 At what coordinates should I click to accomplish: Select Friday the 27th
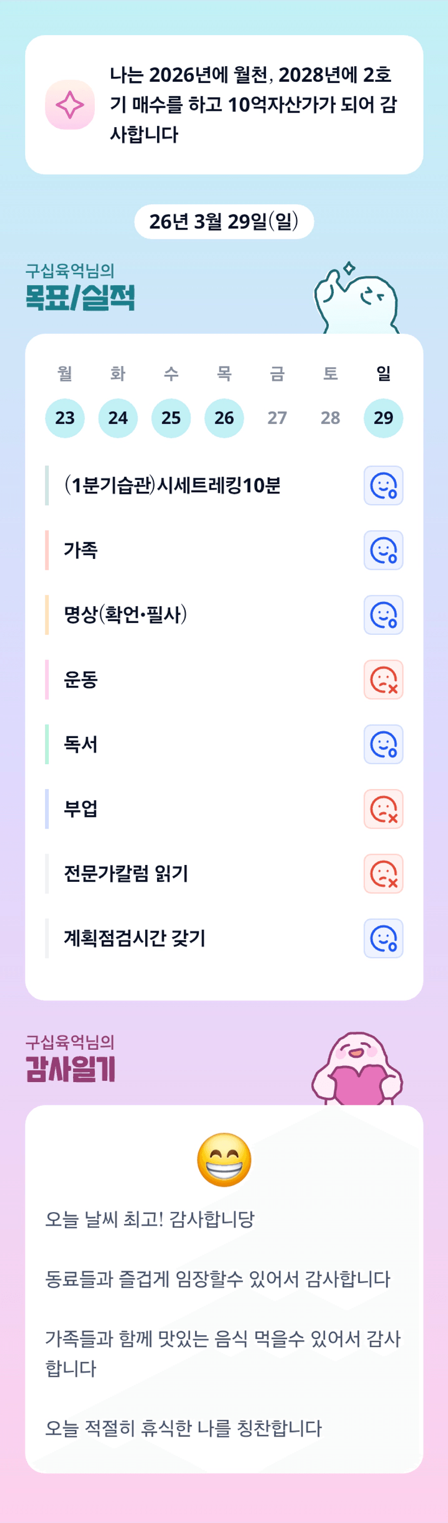pyautogui.click(x=277, y=418)
